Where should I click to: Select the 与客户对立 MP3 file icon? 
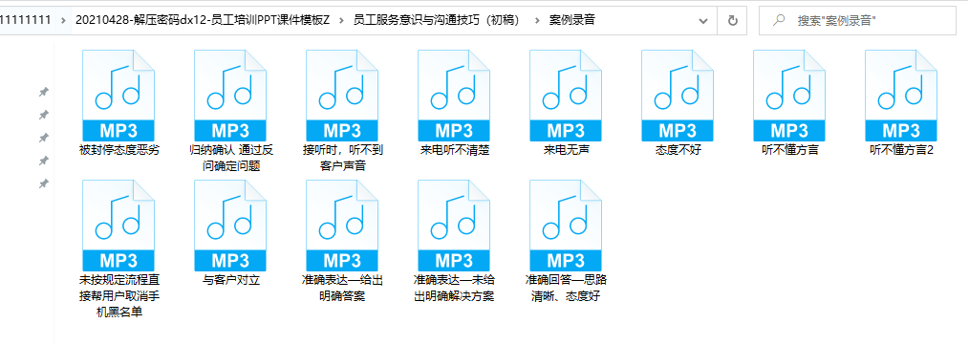point(230,225)
